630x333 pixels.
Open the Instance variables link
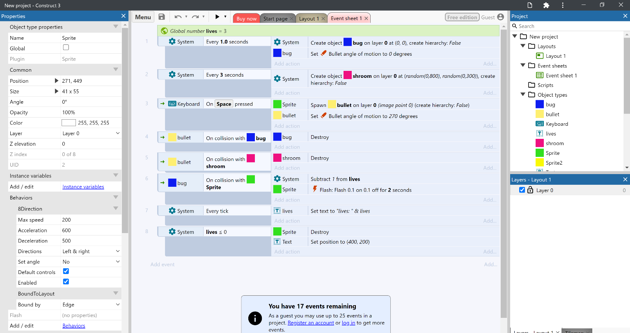click(x=83, y=187)
